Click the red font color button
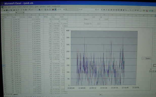Image resolution: width=156 pixels, height=97 pixels. 147,11
